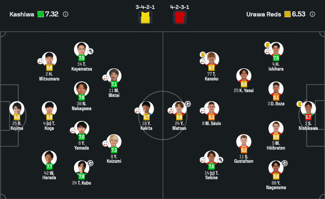This screenshot has height=199, width=325.
Task: Click the yellow card icon on T. Kaneko
Action: pyautogui.click(x=202, y=54)
